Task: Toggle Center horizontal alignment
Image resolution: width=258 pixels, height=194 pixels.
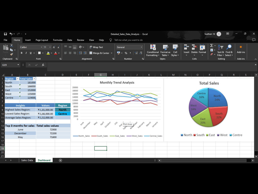Action: 70,53
